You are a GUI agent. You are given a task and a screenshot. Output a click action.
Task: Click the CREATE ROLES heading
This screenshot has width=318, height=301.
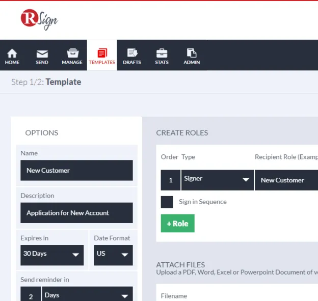(x=182, y=133)
